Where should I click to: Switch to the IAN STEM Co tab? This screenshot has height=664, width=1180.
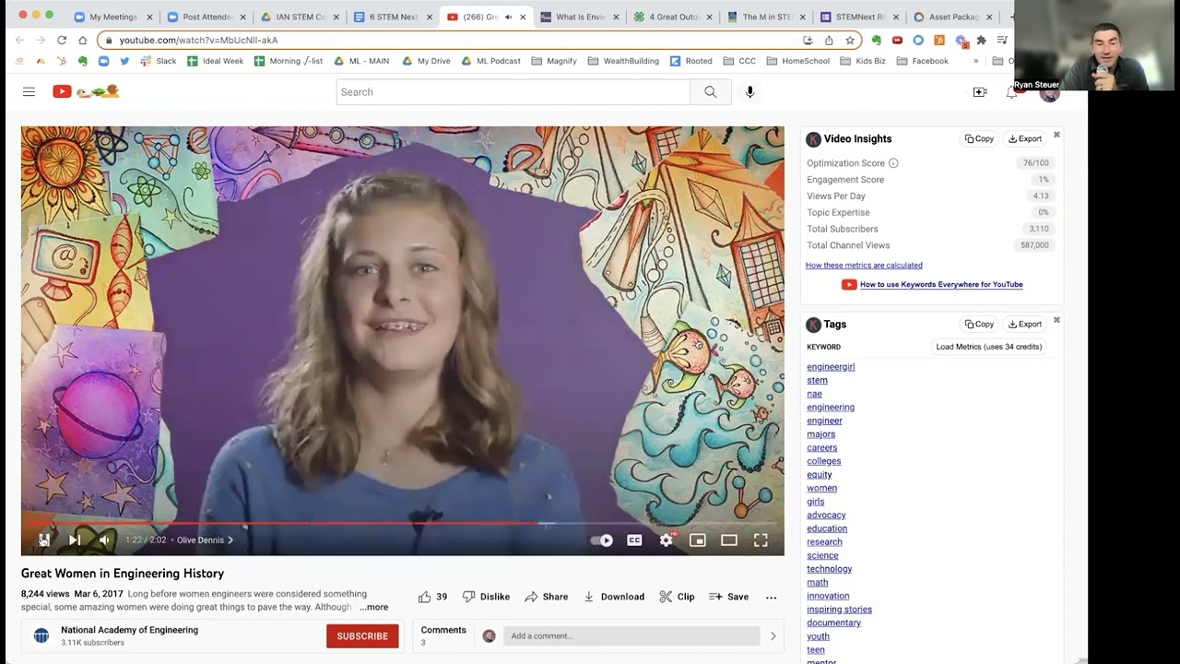[300, 17]
